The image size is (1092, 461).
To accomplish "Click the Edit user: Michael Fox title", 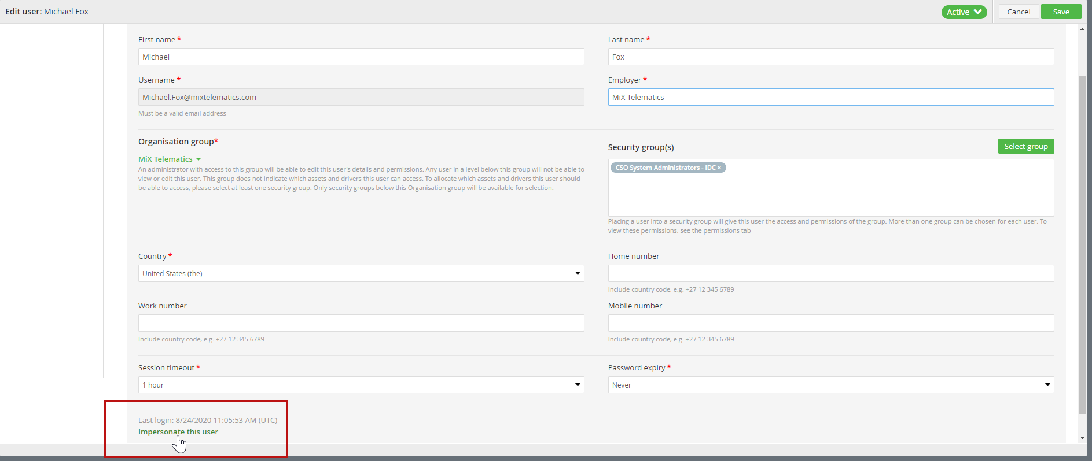I will coord(47,12).
